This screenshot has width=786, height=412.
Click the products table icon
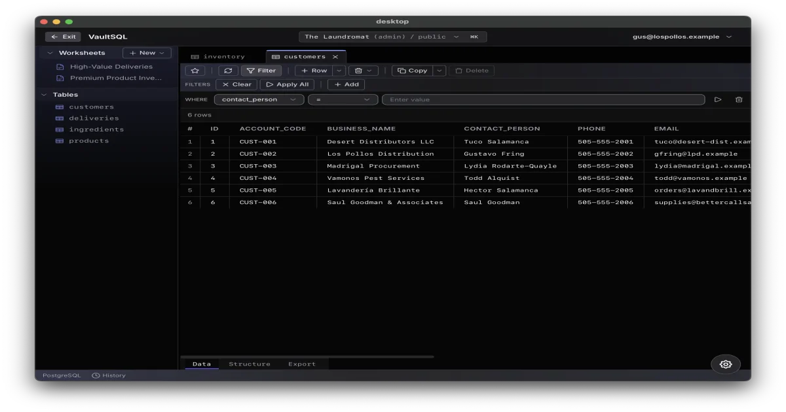pos(59,141)
